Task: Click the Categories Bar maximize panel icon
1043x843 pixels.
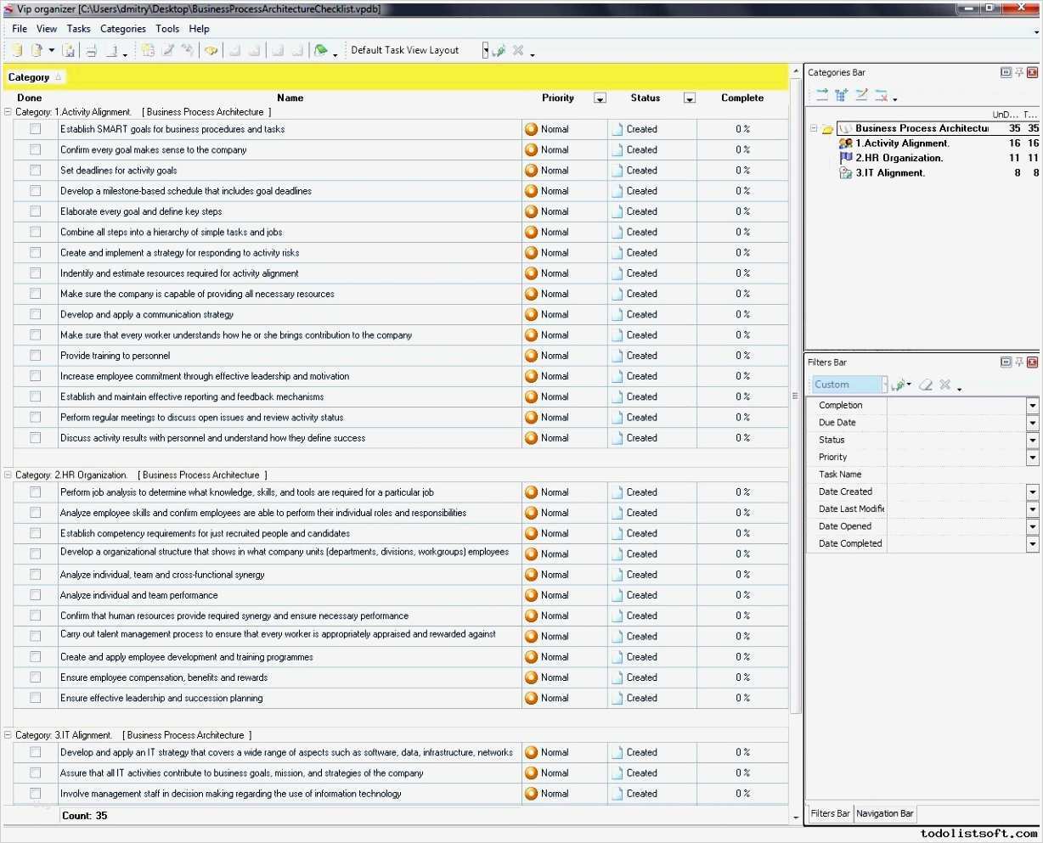Action: [1006, 72]
